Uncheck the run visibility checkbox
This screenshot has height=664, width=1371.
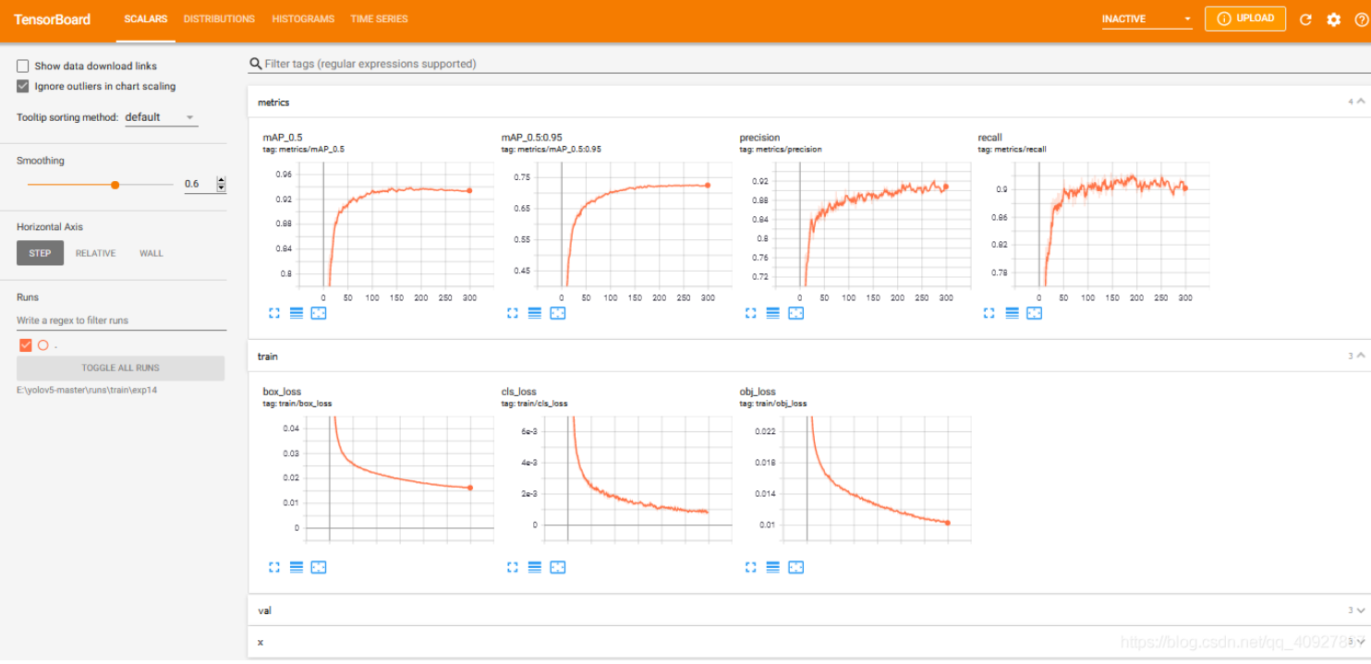(x=26, y=345)
